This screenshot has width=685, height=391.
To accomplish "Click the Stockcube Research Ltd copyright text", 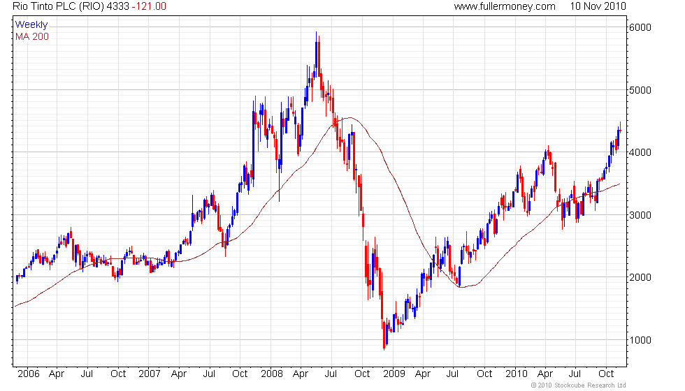I will pos(579,385).
